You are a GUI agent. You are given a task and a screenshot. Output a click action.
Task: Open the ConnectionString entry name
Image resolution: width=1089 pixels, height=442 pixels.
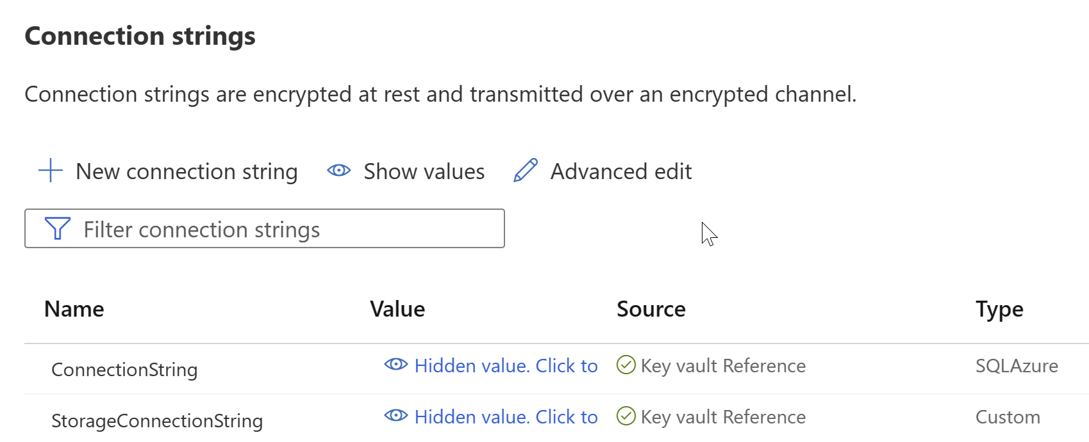coord(124,370)
